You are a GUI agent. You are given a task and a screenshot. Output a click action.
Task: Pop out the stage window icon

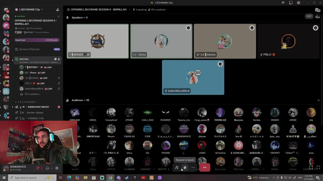coord(311,167)
